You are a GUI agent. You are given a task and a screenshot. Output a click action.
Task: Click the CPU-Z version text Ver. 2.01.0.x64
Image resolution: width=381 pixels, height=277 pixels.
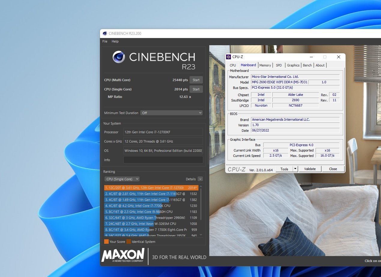261,170
